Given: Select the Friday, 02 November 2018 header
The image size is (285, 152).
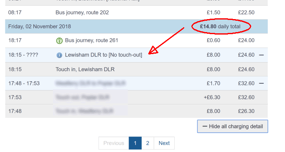Looking at the screenshot, I should [x=136, y=26].
